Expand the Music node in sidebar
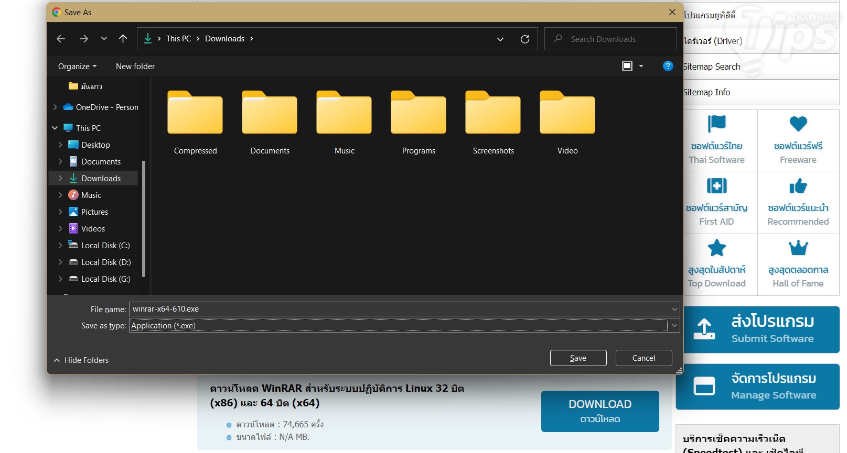This screenshot has width=847, height=453. coord(60,195)
